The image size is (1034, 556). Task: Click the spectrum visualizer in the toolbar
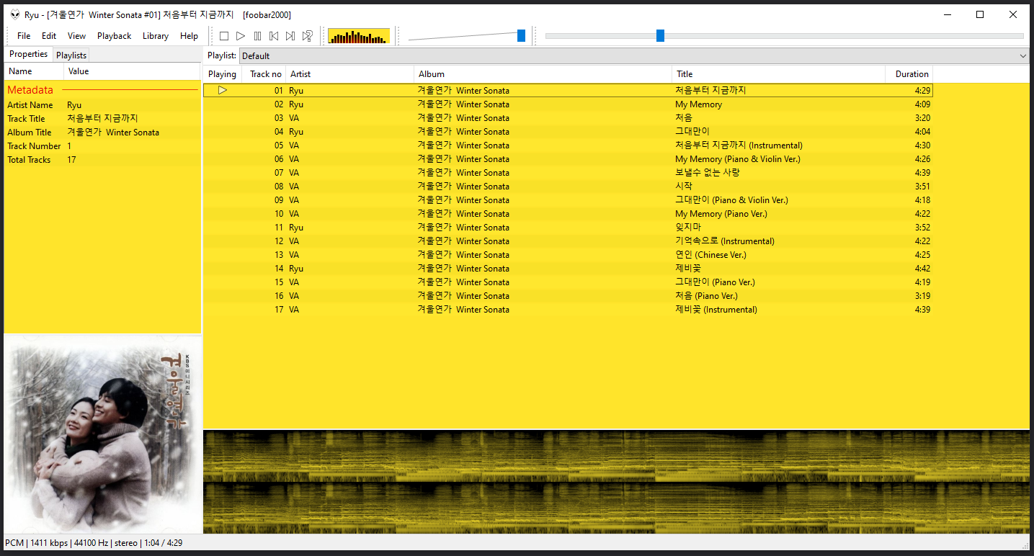[x=359, y=36]
